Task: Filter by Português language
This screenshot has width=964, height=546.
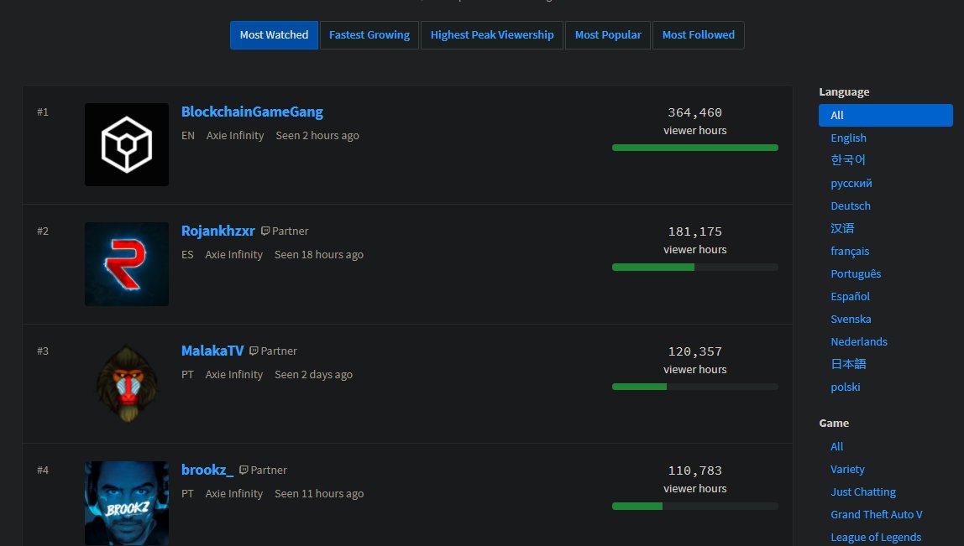Action: point(856,274)
